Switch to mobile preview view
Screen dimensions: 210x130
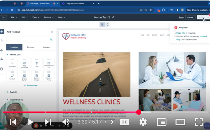click(x=107, y=24)
